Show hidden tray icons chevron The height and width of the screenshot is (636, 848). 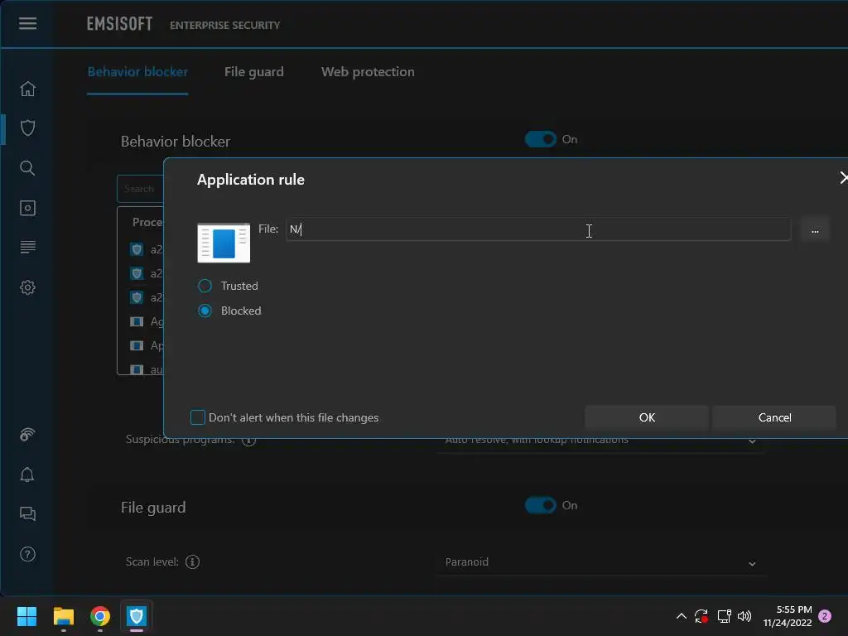click(682, 616)
